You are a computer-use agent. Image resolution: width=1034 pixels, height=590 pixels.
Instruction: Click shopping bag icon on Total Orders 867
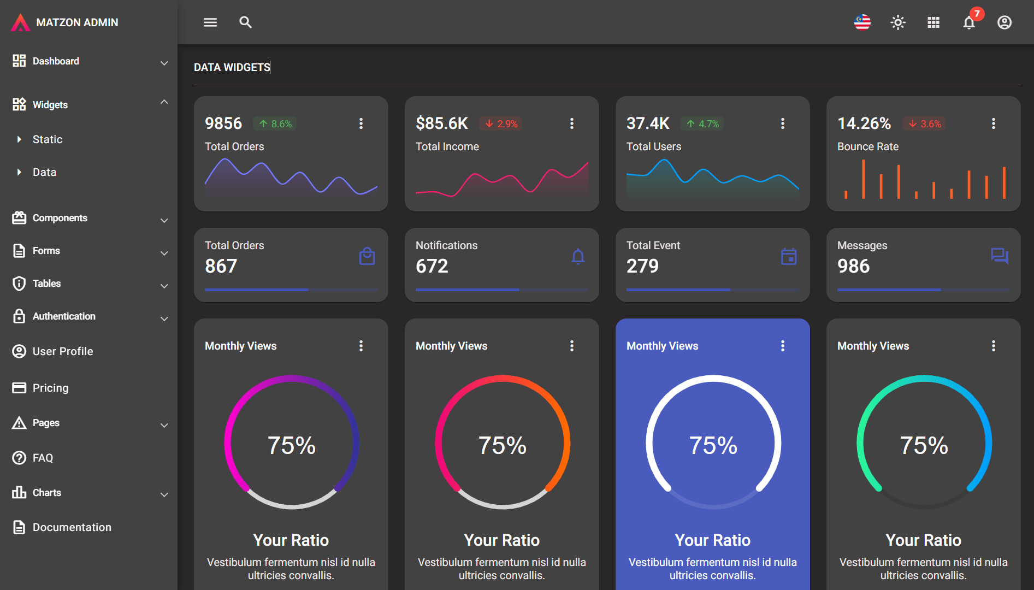367,256
